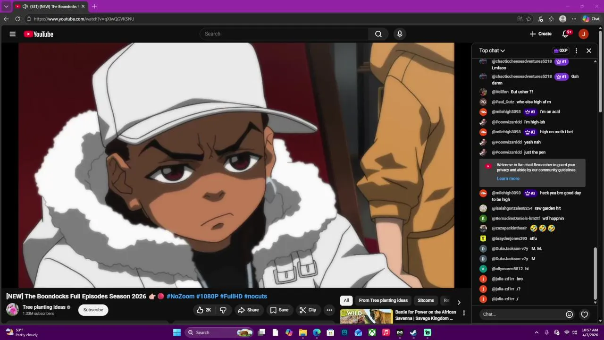604x340 pixels.
Task: Open the chat emoji picker
Action: pyautogui.click(x=569, y=314)
